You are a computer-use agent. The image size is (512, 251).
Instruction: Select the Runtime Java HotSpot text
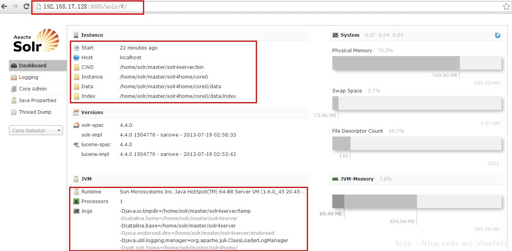pyautogui.click(x=213, y=192)
